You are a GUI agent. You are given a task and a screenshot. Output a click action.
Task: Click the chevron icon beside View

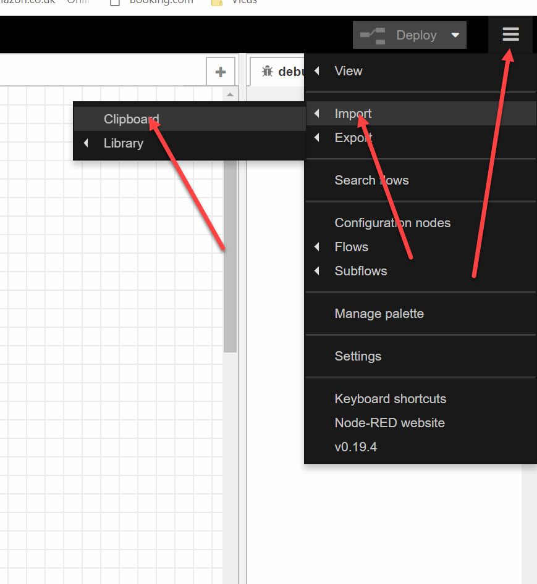(317, 70)
